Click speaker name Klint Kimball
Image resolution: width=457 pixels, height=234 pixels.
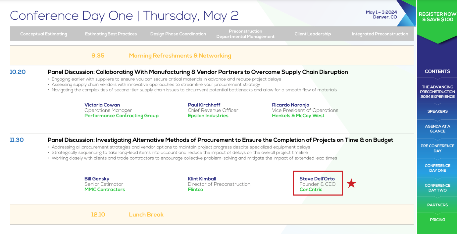pyautogui.click(x=202, y=179)
